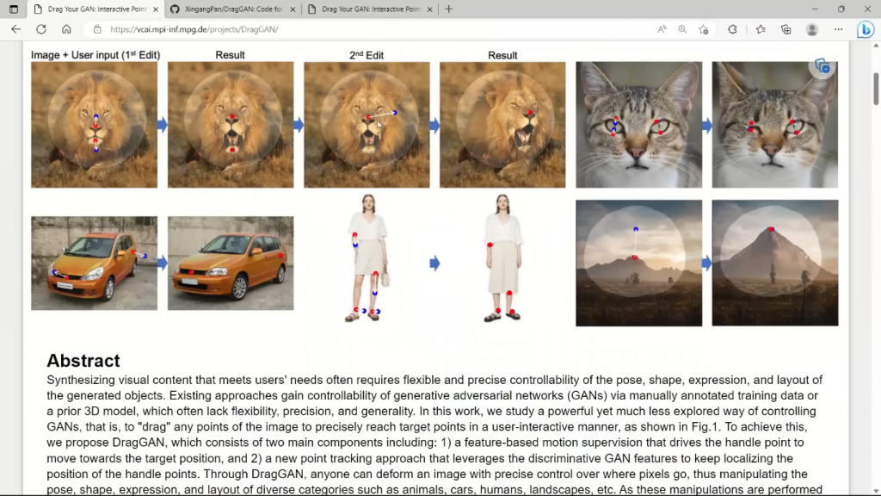The height and width of the screenshot is (496, 881).
Task: Open the Extensions puzzle icon
Action: (x=732, y=29)
